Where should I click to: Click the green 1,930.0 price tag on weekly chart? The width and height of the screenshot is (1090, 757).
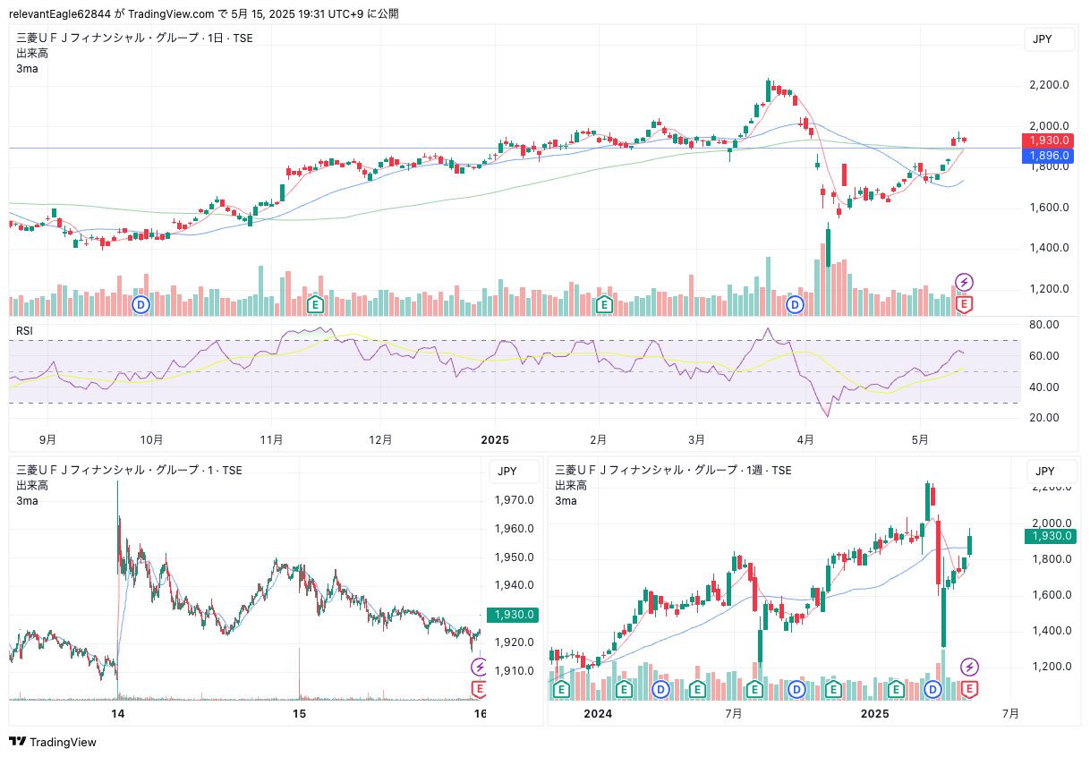(x=1051, y=536)
